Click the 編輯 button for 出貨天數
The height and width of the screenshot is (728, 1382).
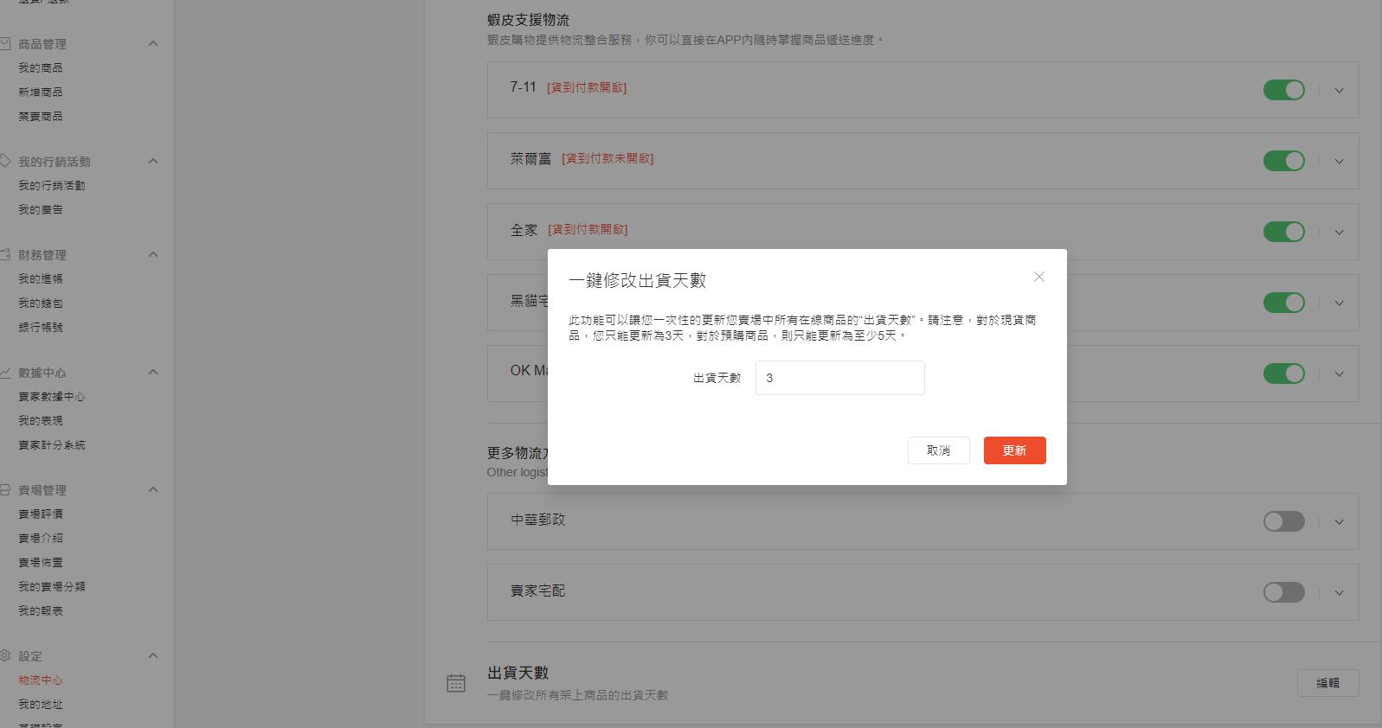tap(1327, 683)
